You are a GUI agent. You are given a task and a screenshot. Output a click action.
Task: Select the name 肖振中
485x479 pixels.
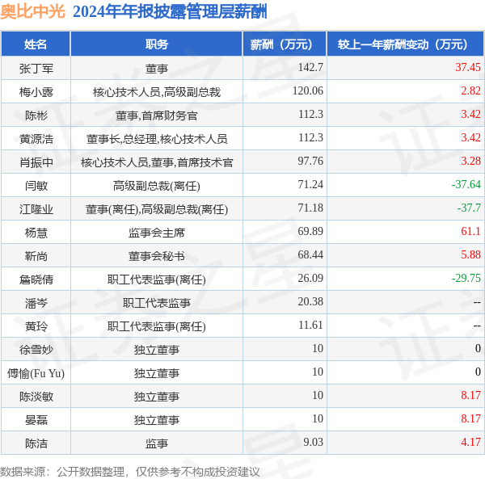(x=36, y=162)
